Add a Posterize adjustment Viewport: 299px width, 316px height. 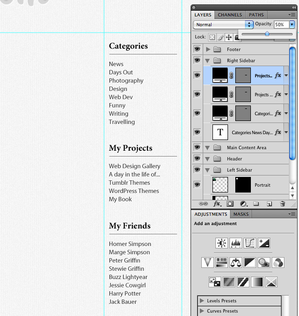coord(229,282)
